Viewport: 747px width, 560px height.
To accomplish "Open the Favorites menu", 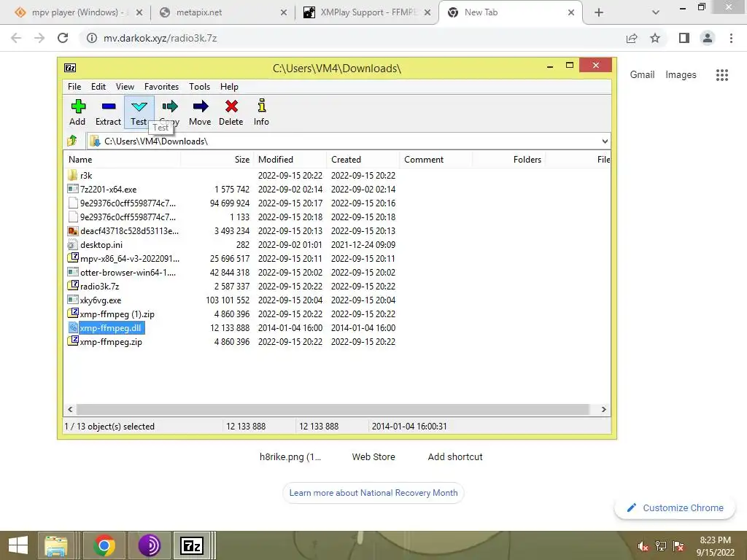I will 161,87.
